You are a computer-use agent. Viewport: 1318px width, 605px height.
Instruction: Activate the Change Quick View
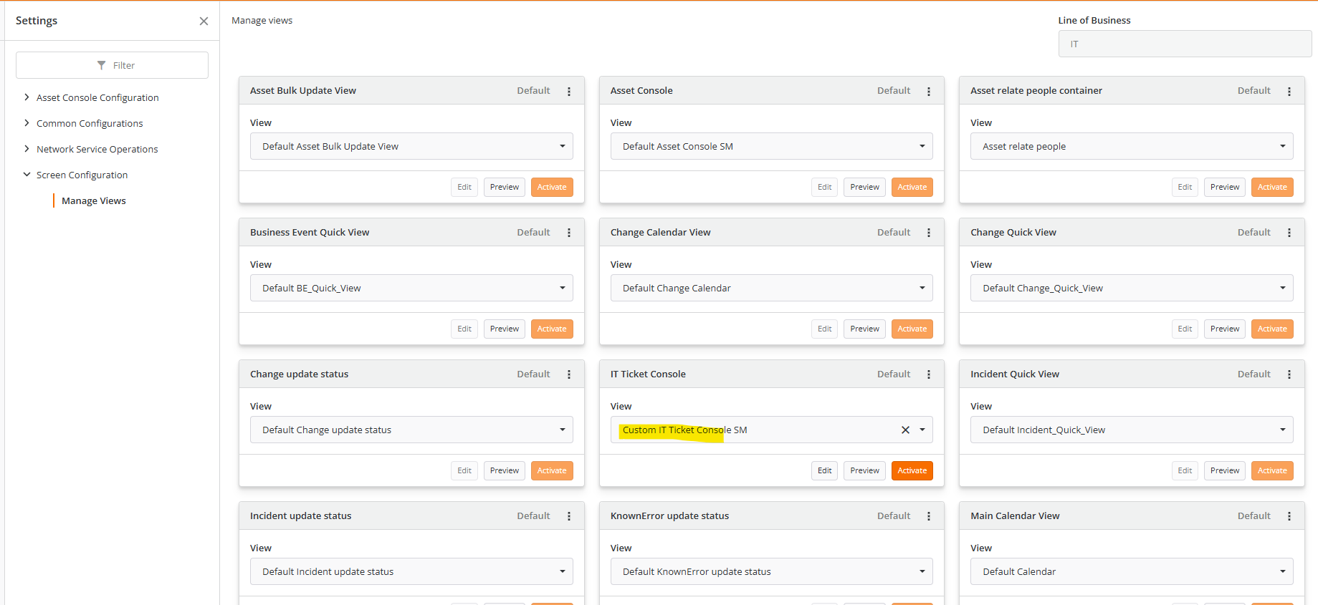pos(1272,329)
